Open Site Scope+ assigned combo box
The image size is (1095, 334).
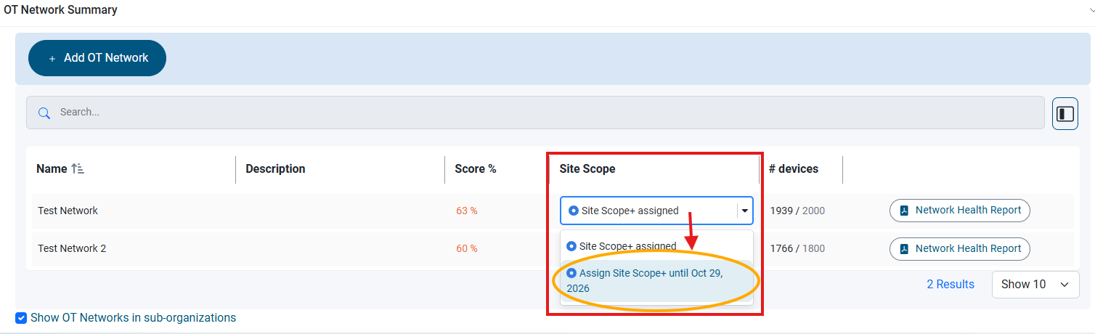(x=656, y=211)
